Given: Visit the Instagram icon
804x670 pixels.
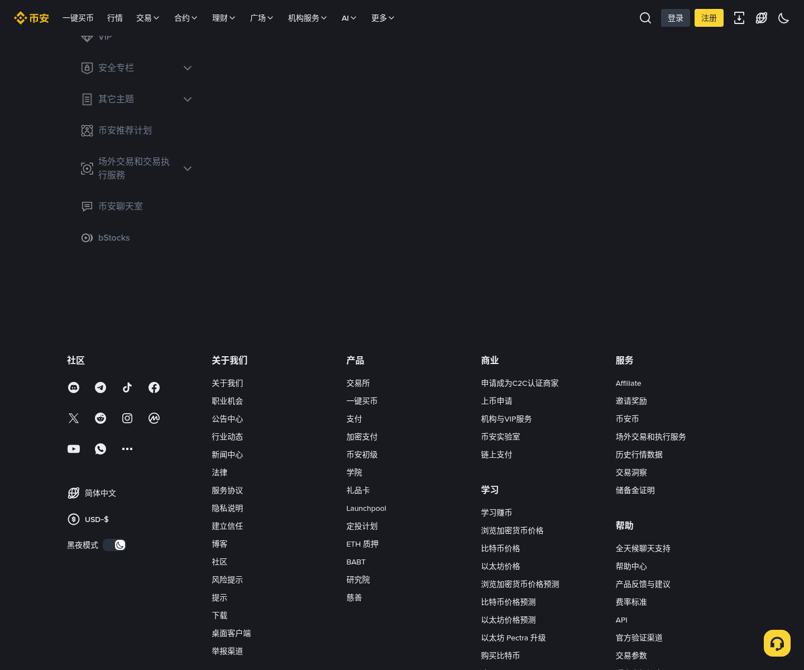Looking at the screenshot, I should point(127,418).
